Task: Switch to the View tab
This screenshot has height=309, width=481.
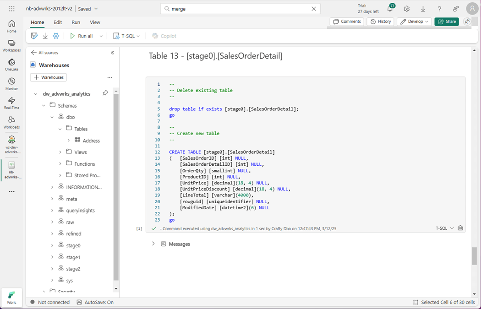Action: (95, 22)
